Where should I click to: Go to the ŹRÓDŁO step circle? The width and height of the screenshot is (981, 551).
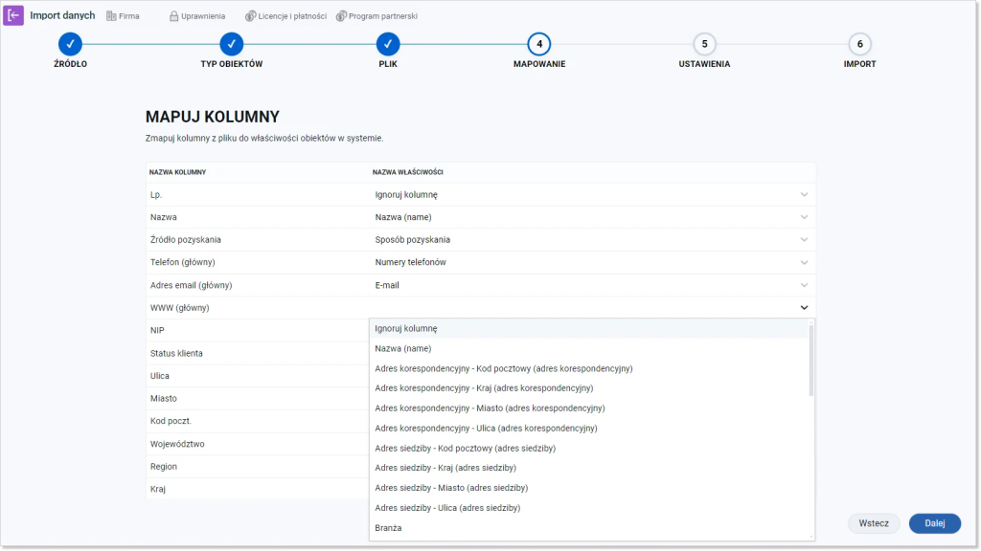click(x=70, y=44)
